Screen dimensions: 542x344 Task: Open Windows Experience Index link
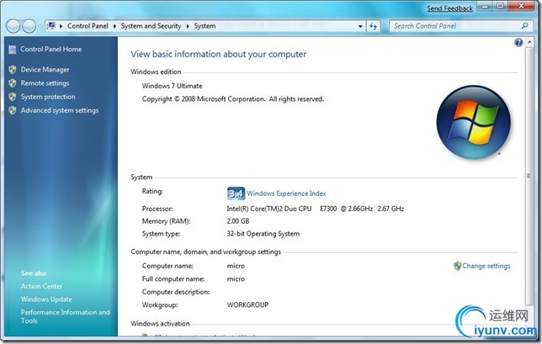[x=286, y=193]
